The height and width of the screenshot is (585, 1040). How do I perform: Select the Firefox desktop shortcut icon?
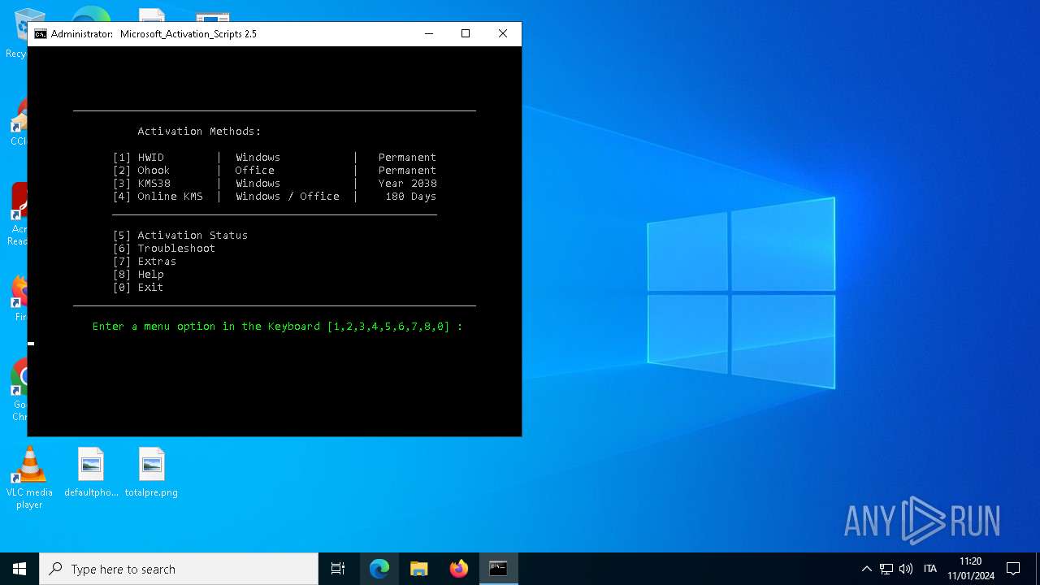pyautogui.click(x=19, y=297)
